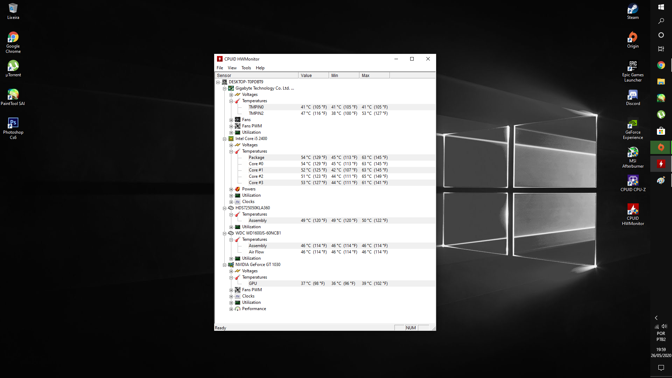Open the View menu
Viewport: 672px width, 378px height.
pos(232,68)
